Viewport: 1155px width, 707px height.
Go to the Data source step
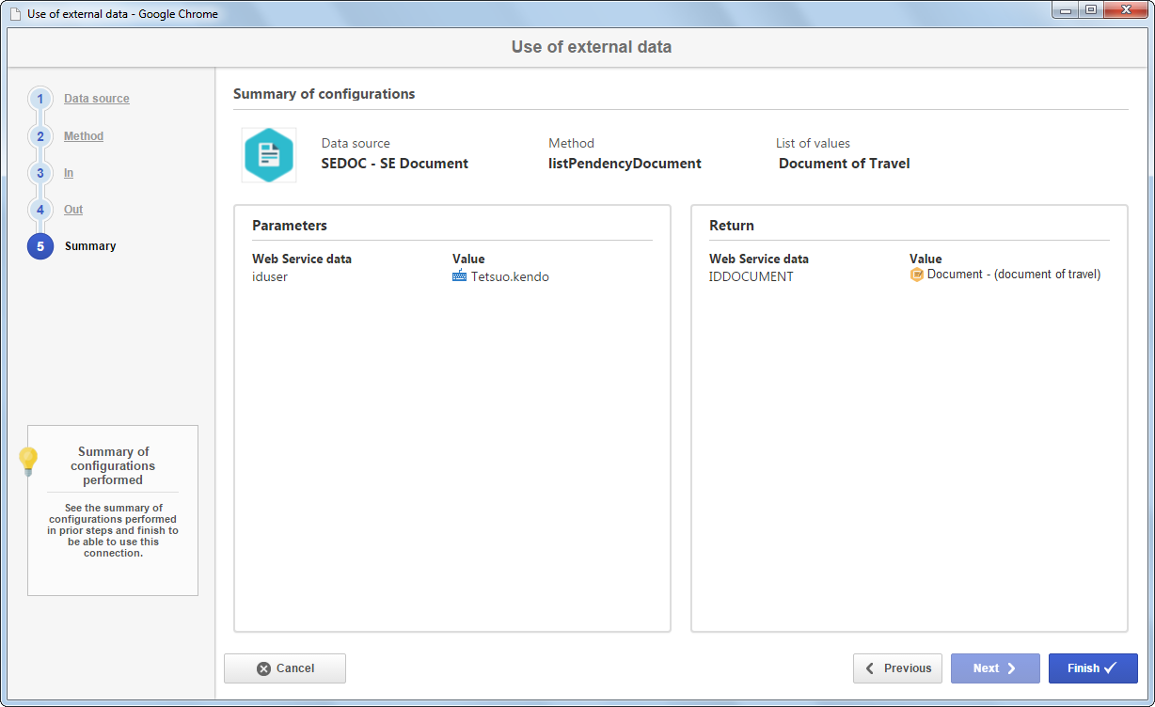click(97, 99)
